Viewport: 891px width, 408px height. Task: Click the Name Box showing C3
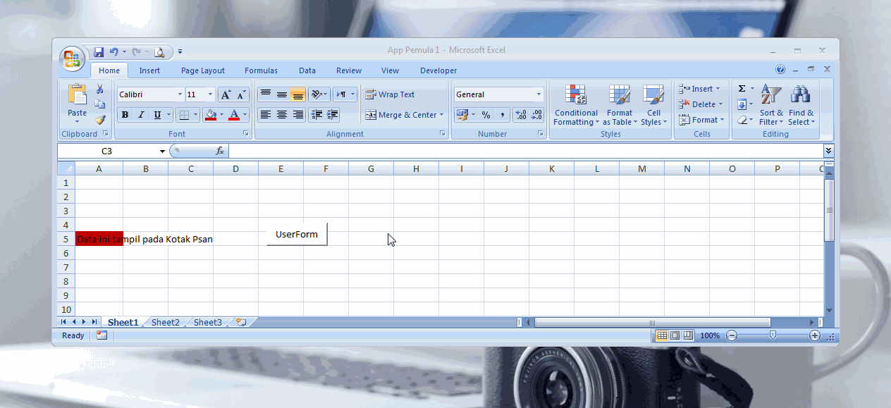point(107,151)
